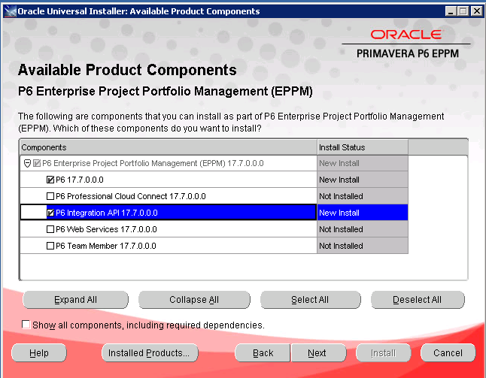Click the Select All button

pos(309,300)
